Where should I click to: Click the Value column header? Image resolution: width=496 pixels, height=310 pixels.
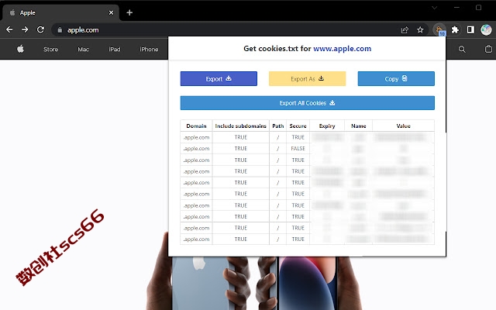point(403,126)
